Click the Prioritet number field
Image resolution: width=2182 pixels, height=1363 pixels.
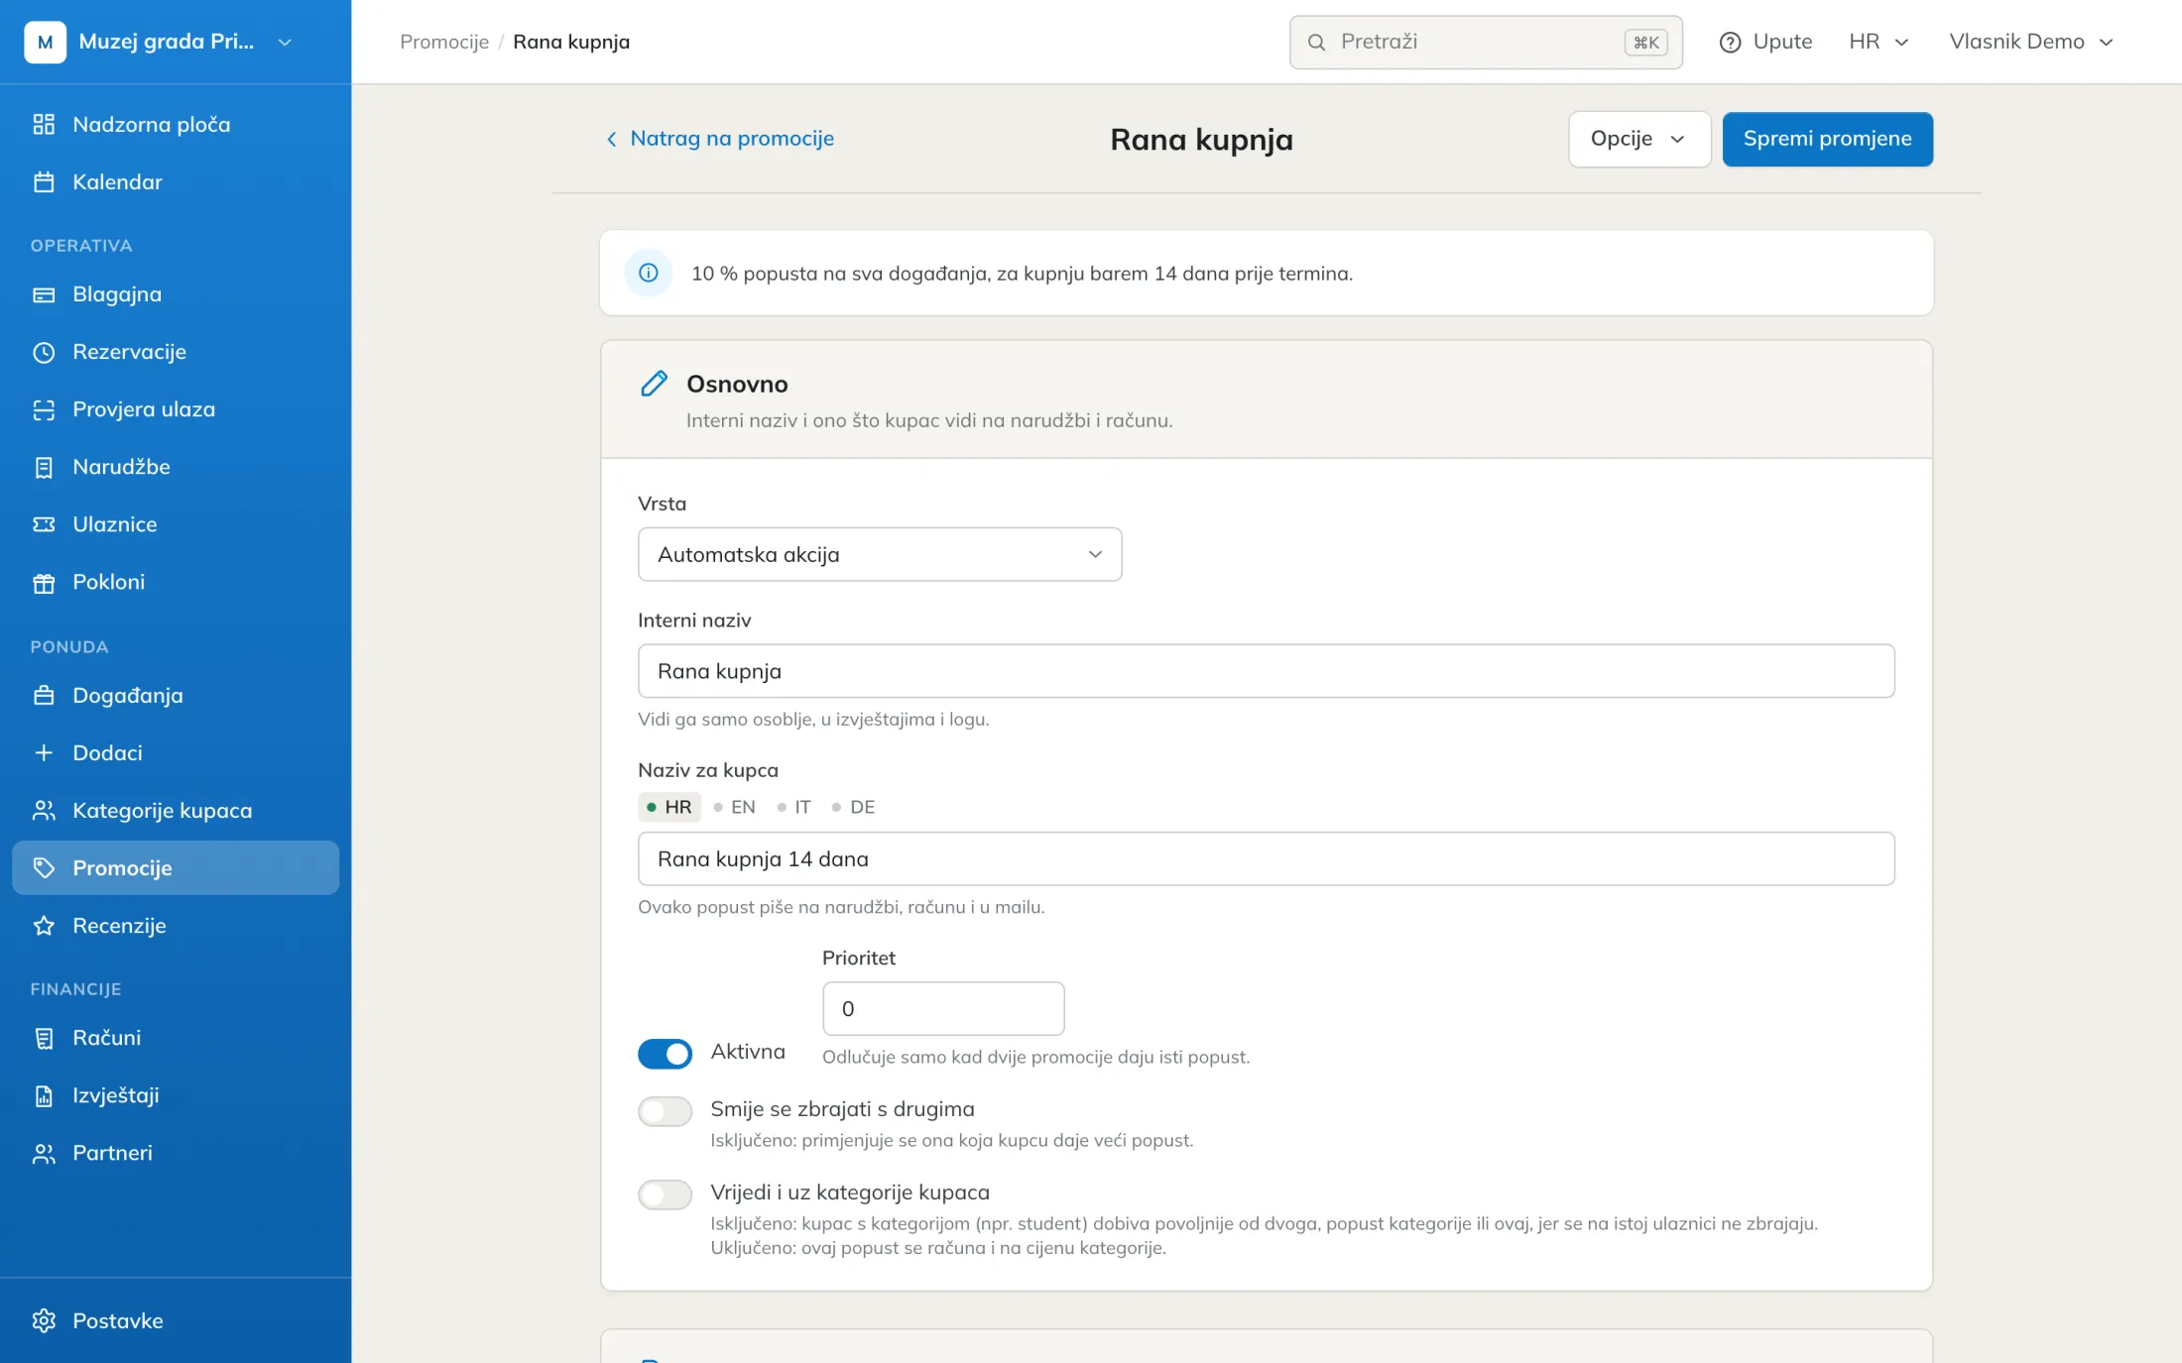(x=943, y=1008)
